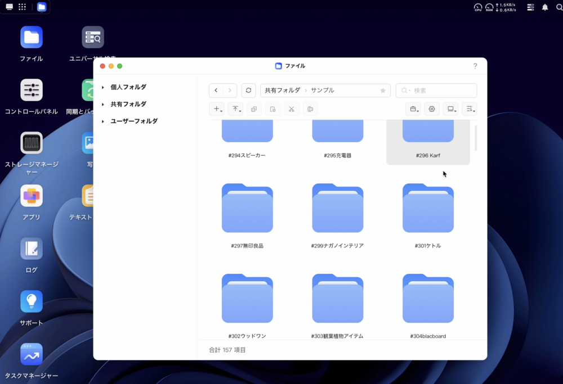
Task: Click the help question mark icon
Action: [x=475, y=66]
